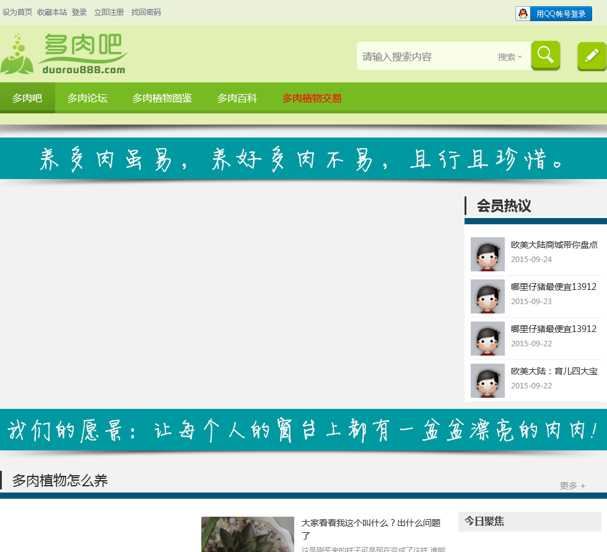
Task: Click date 2015-09-24 under first post
Action: click(531, 260)
